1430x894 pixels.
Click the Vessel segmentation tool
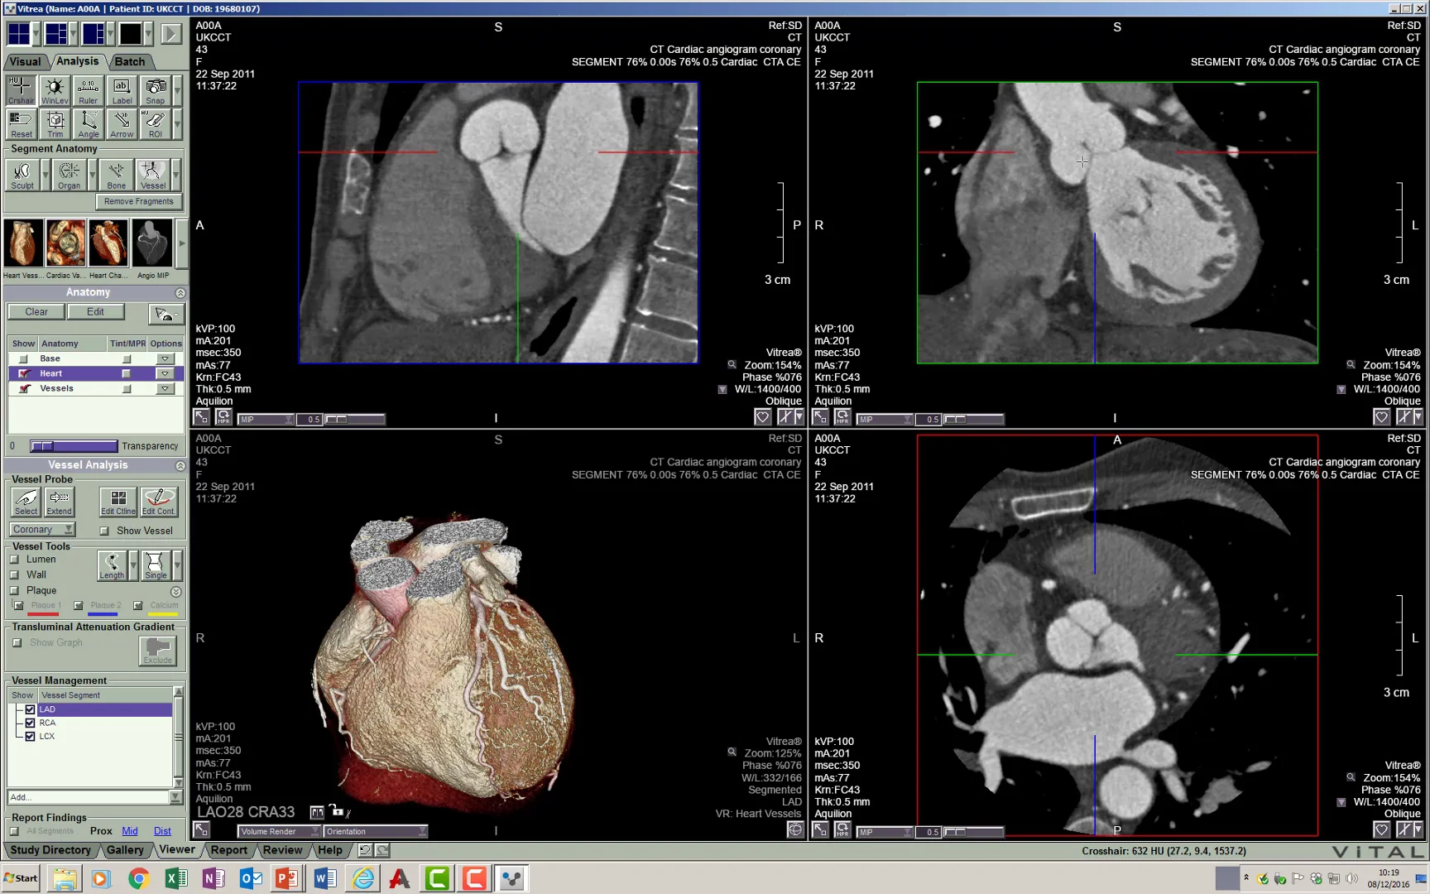153,175
